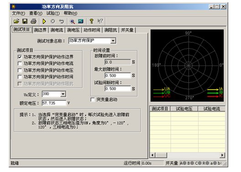Uncheck 功率方向保护保护动作边界 checkbox
This screenshot has height=172, width=241.
click(x=20, y=57)
